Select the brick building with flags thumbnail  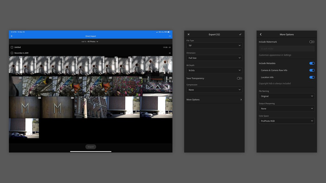(90, 107)
